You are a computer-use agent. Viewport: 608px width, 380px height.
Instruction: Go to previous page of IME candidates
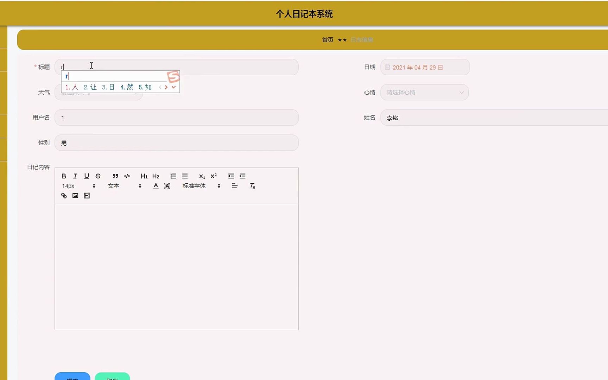coord(160,87)
